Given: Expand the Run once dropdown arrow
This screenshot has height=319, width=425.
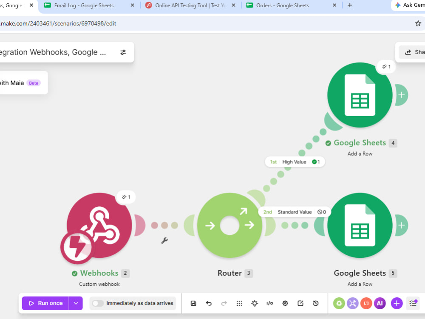Looking at the screenshot, I should tap(76, 303).
